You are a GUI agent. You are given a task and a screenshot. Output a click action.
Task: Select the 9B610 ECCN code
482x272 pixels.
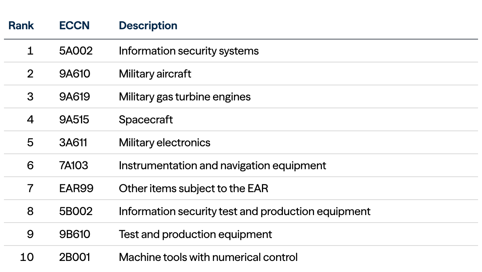click(x=75, y=234)
